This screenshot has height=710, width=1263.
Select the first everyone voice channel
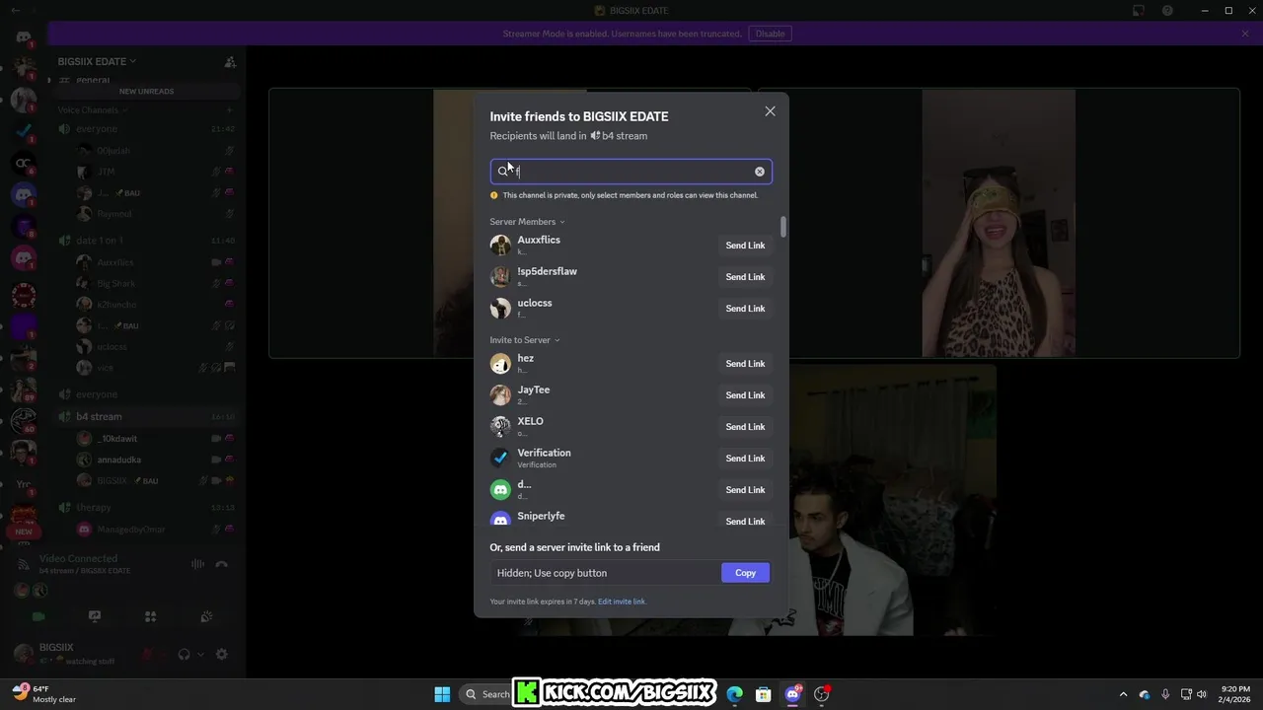click(145, 129)
